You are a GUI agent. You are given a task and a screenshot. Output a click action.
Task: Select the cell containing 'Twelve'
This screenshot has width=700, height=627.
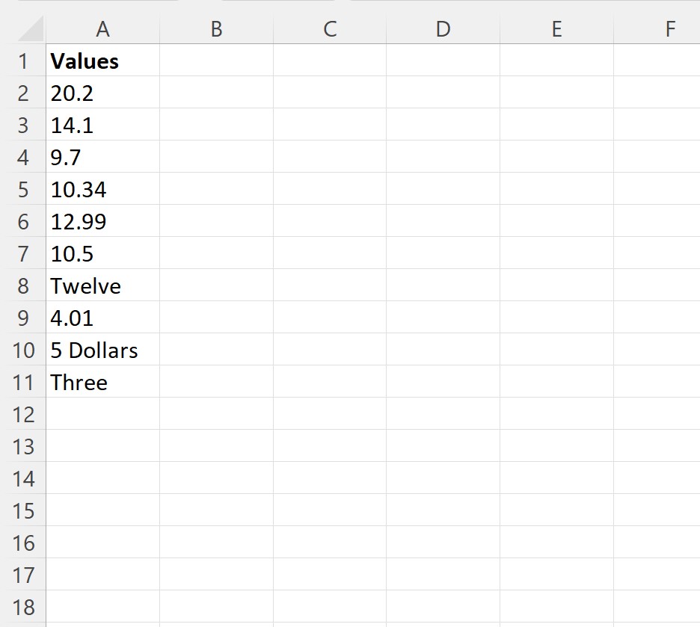[x=102, y=285]
